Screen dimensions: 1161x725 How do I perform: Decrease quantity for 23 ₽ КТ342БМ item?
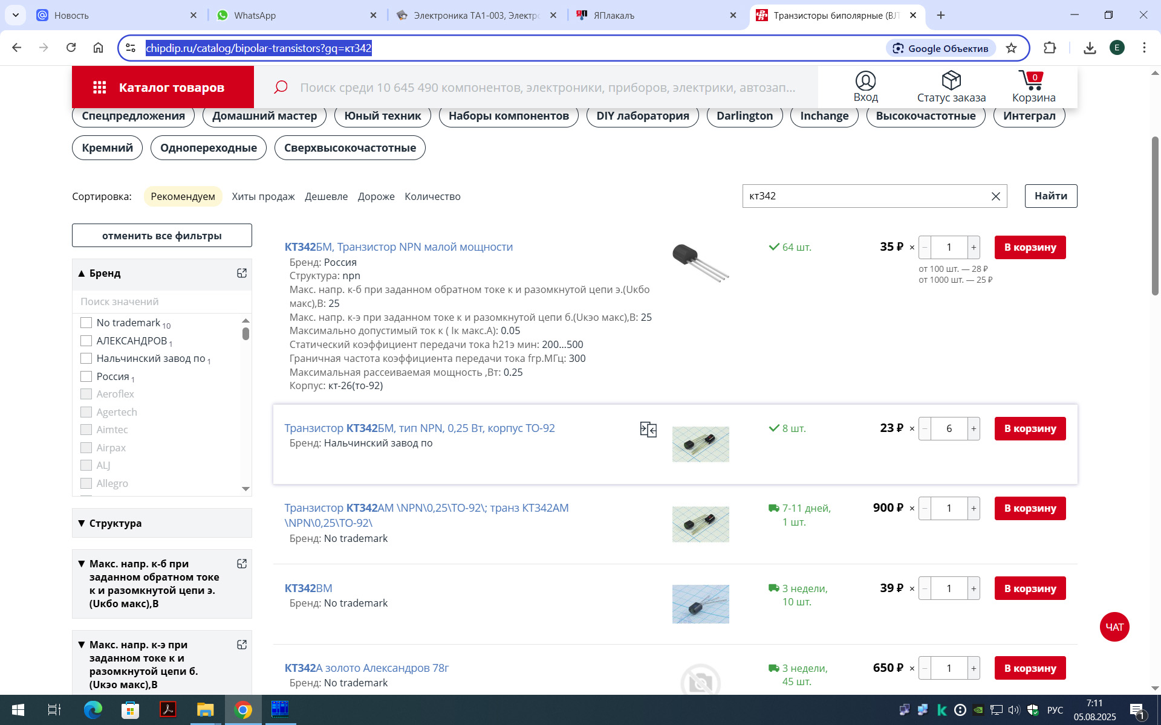tap(925, 428)
